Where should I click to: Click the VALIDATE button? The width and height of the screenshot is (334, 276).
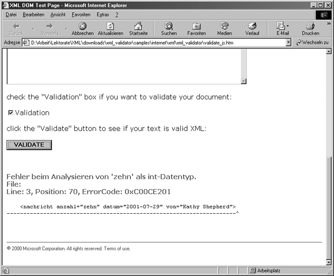coord(29,145)
